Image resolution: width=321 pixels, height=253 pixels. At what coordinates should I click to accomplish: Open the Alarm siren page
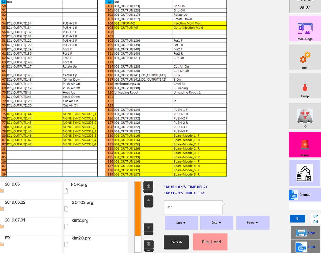tap(305, 145)
